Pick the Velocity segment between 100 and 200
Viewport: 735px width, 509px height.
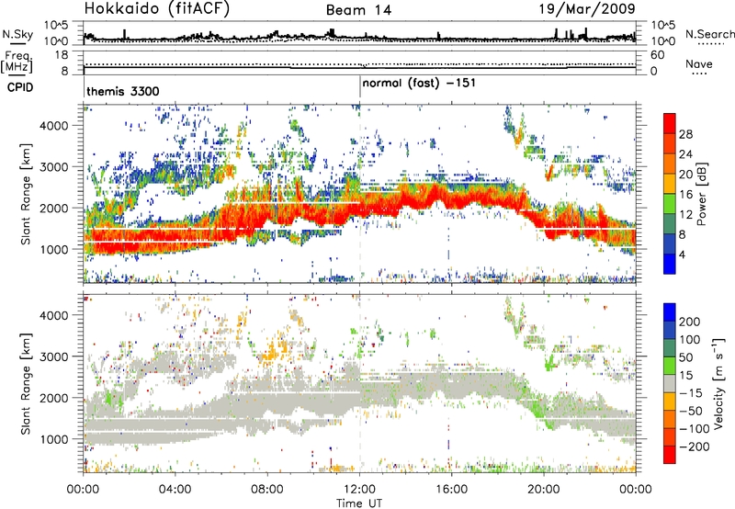click(670, 330)
